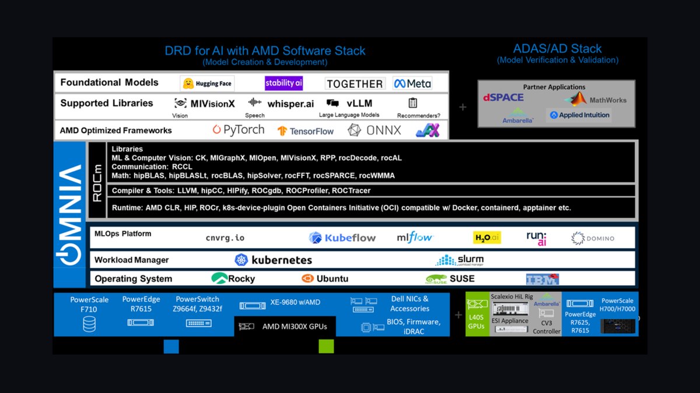Click the DRD for AI title
Image resolution: width=700 pixels, height=393 pixels.
coord(265,51)
